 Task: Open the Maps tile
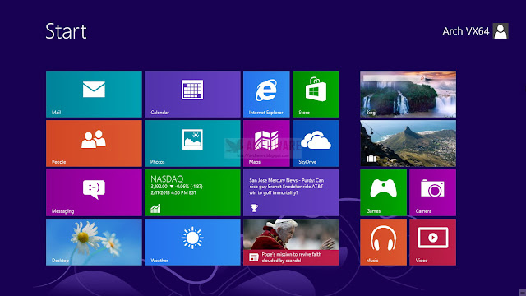[266, 143]
